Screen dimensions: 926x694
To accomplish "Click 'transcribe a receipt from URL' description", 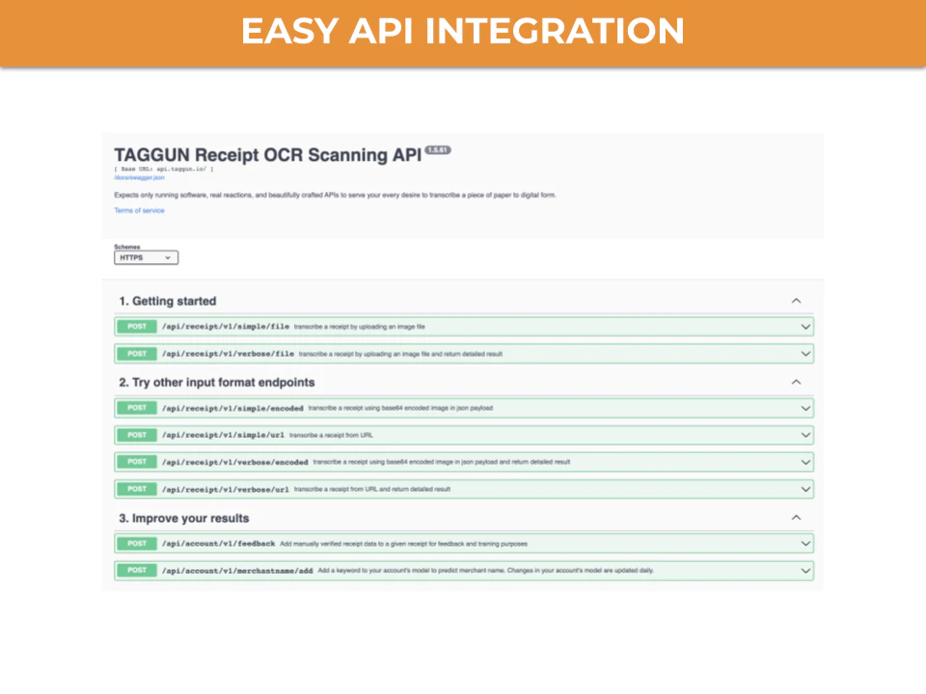I will pyautogui.click(x=331, y=435).
